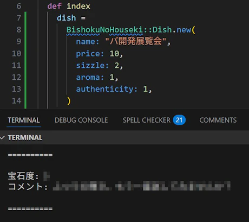Click the top ========== separator line in terminal
This screenshot has width=249, height=222.
point(30,155)
